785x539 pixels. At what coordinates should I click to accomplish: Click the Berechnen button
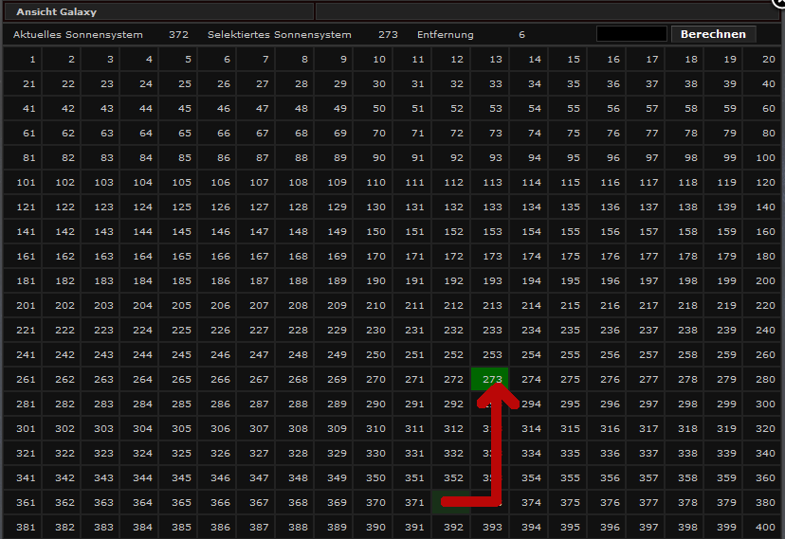pyautogui.click(x=713, y=34)
